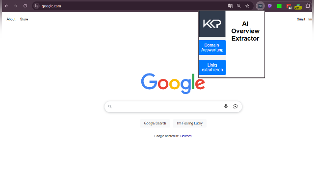
Task: Click the translate page icon
Action: pos(230,6)
